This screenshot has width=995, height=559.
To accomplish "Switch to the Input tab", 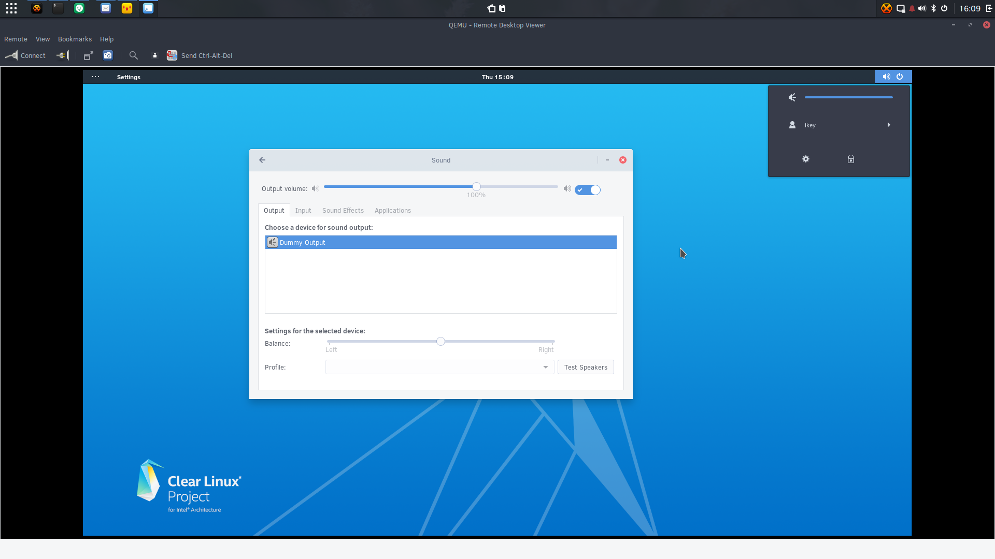I will pyautogui.click(x=303, y=210).
